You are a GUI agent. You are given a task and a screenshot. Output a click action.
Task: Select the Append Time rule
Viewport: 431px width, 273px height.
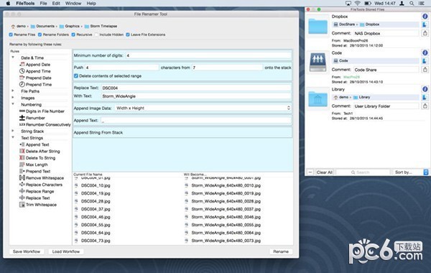tap(37, 71)
